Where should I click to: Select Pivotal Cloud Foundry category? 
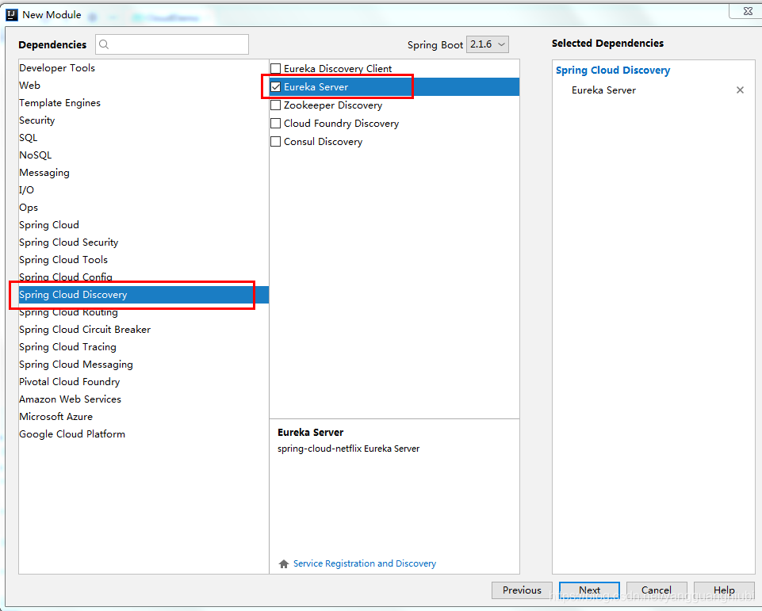144,382
